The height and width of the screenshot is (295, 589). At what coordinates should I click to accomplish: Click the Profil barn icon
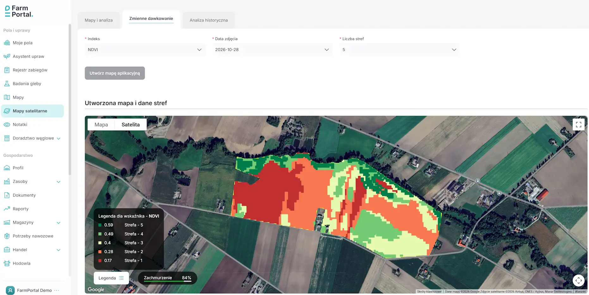[7, 168]
